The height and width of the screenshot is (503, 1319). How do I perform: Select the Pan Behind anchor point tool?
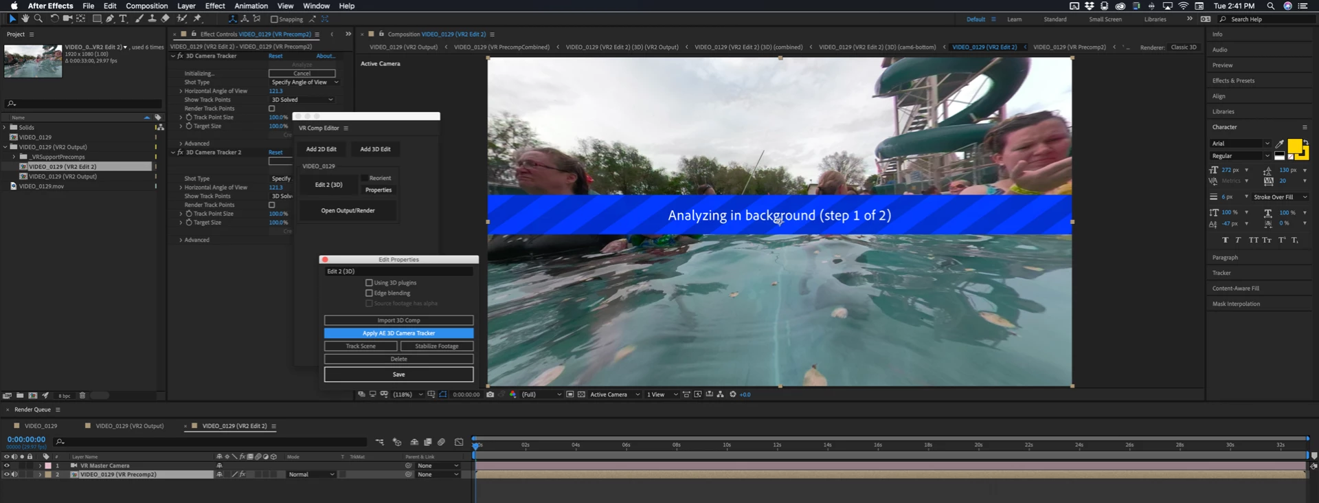(81, 19)
